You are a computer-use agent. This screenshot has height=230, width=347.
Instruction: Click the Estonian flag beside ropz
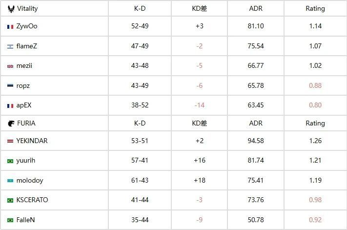10,86
